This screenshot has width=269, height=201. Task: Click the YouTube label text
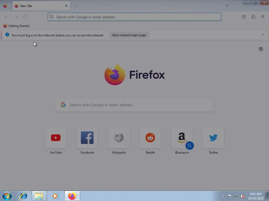56,153
